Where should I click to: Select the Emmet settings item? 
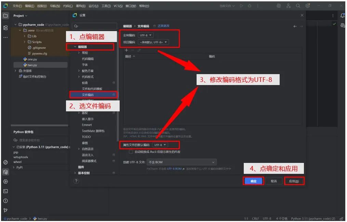[x=87, y=125]
